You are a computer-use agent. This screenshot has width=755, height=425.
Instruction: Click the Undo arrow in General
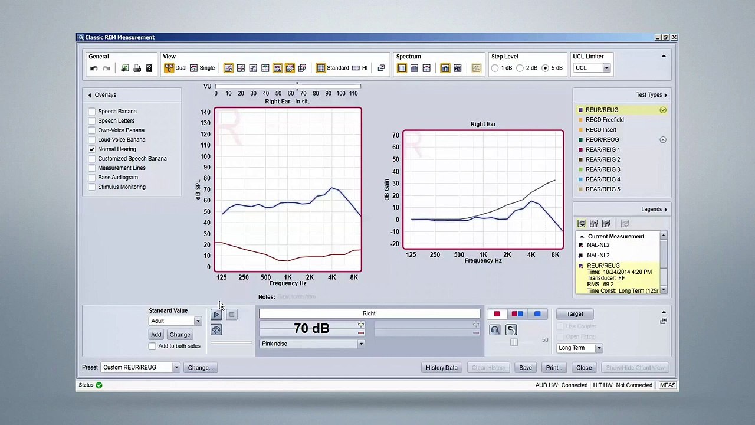94,68
